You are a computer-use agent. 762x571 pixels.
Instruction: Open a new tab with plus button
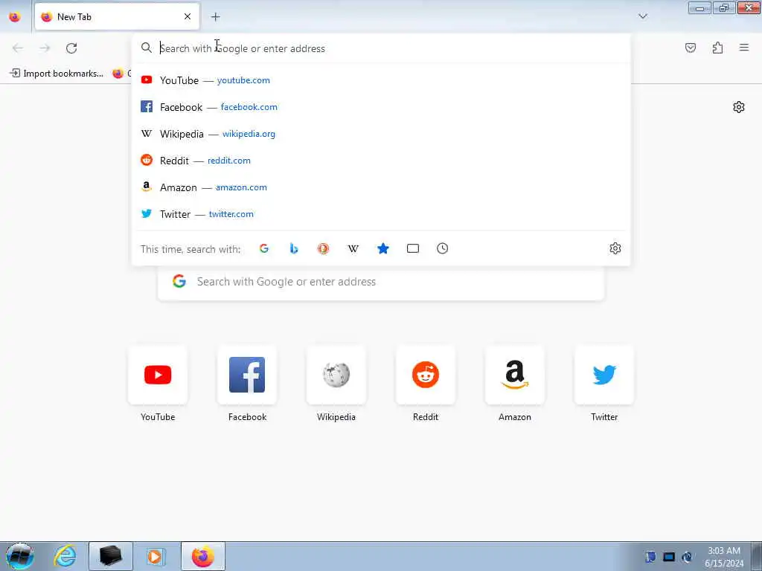(215, 16)
